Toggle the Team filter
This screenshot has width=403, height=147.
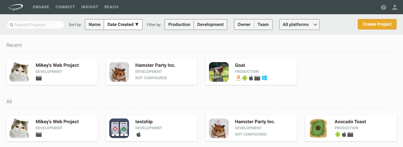pos(263,25)
